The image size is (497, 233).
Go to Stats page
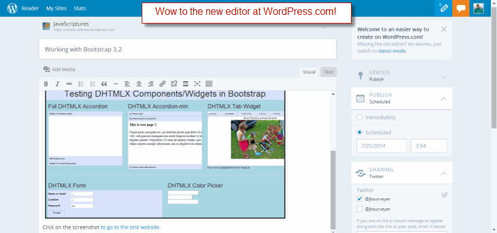80,9
